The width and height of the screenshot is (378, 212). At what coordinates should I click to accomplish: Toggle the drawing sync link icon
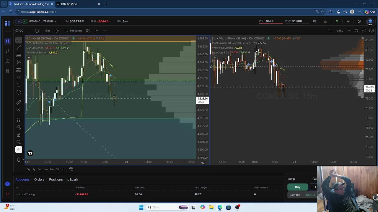[19, 150]
